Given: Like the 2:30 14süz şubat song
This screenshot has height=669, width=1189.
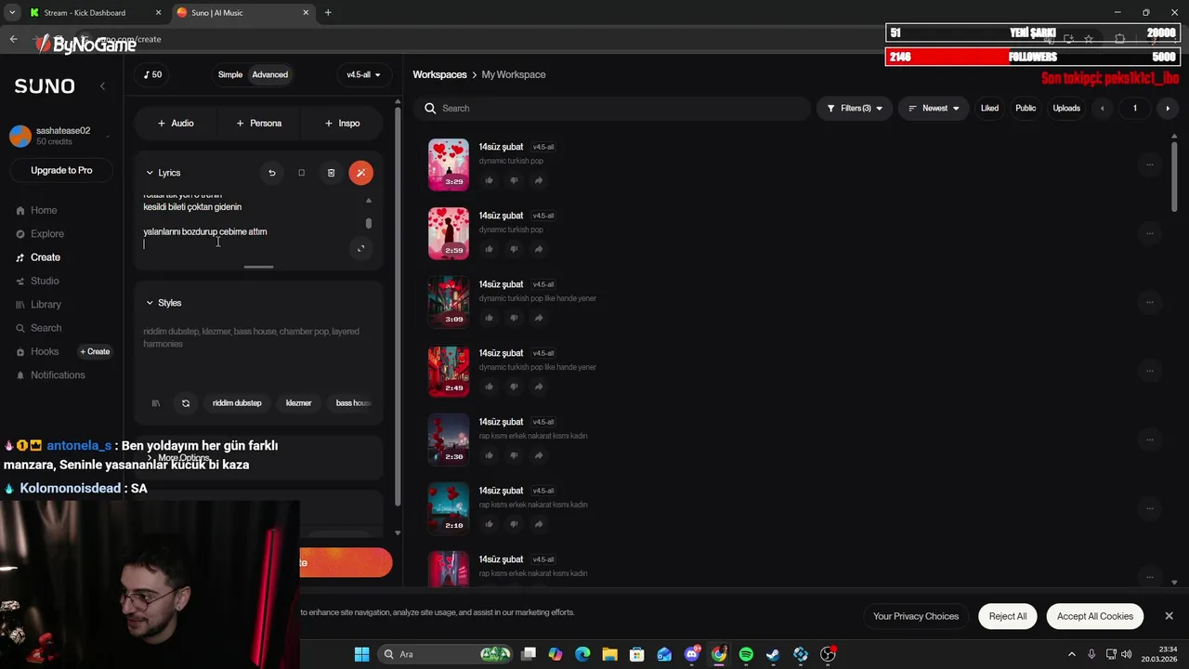Looking at the screenshot, I should [x=489, y=455].
